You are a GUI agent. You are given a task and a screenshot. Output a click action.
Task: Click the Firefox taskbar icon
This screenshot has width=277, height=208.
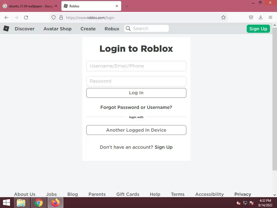click(55, 203)
